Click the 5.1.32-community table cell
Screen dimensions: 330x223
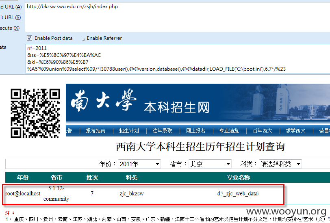click(x=56, y=193)
